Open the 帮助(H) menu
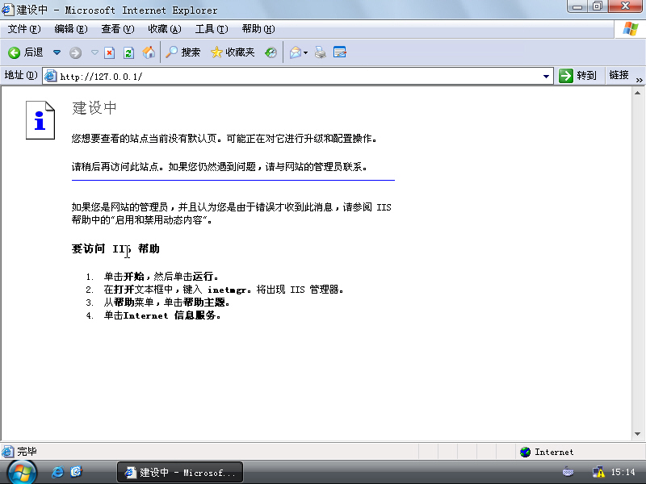 (258, 29)
